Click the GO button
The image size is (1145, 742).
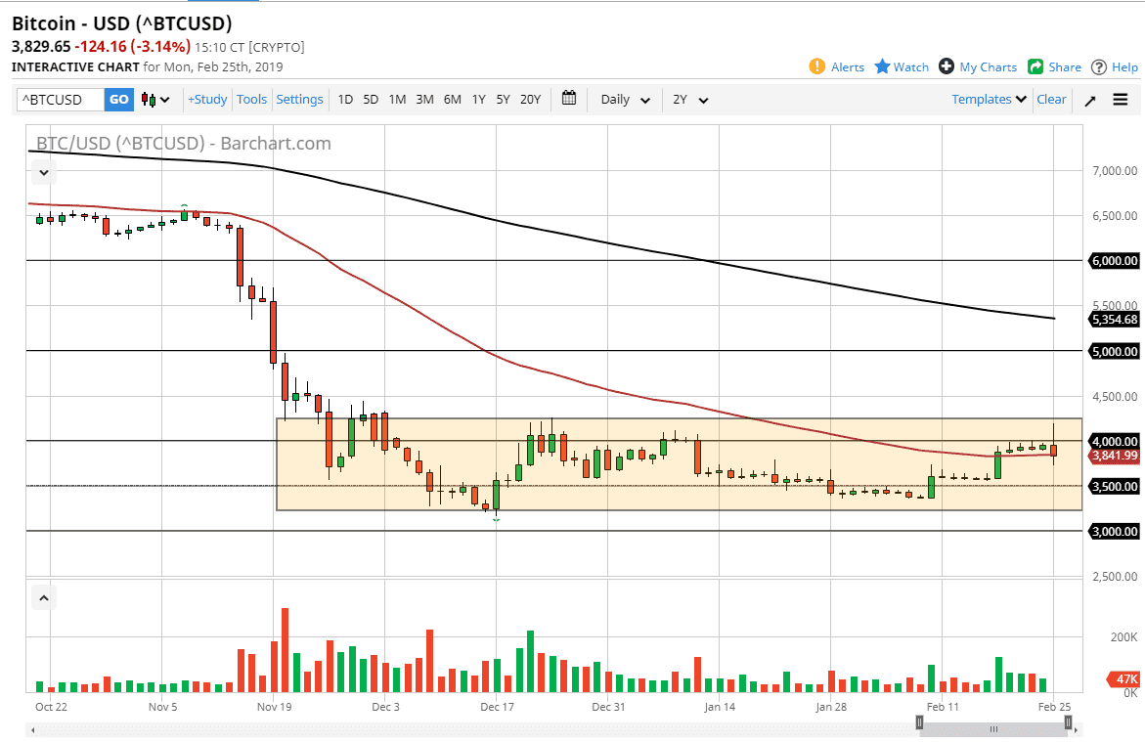coord(118,99)
